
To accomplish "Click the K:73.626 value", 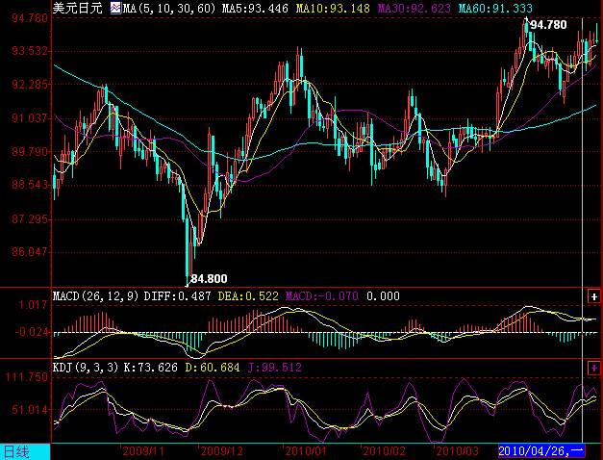I will [x=150, y=368].
